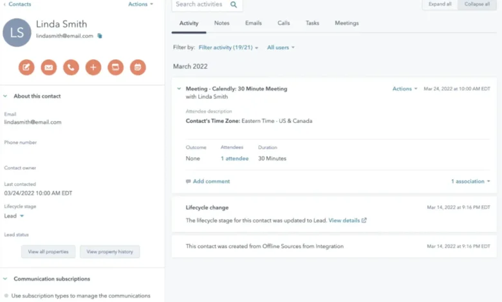Open the Lifecycle stage Lead dropdown

(x=14, y=216)
